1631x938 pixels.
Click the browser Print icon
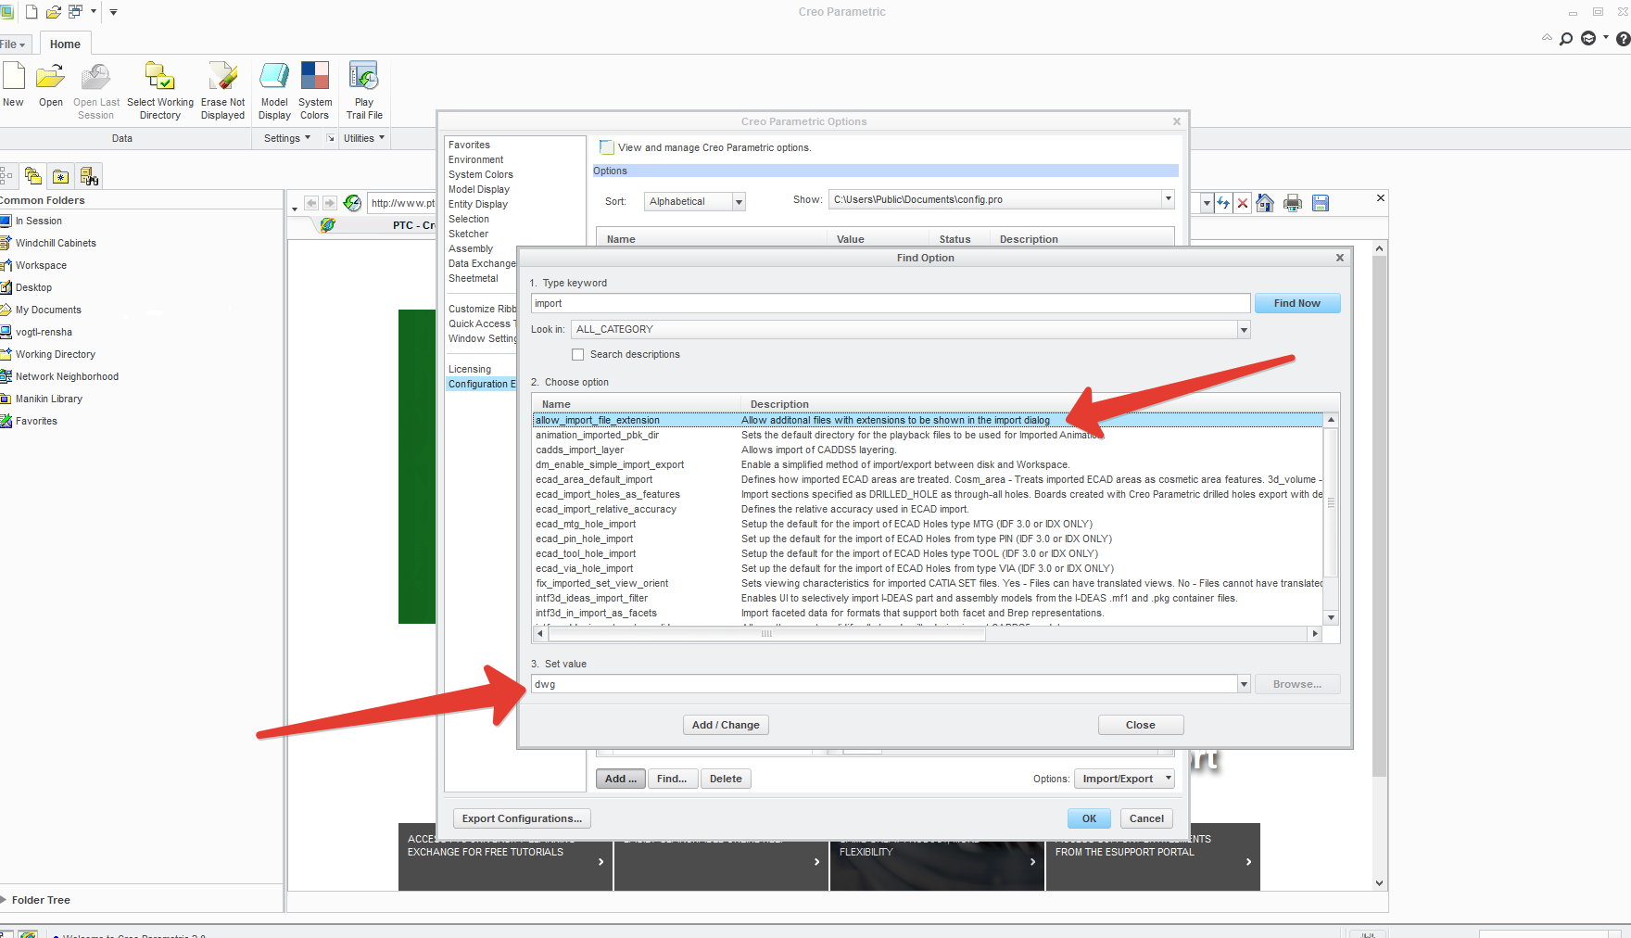pos(1293,203)
